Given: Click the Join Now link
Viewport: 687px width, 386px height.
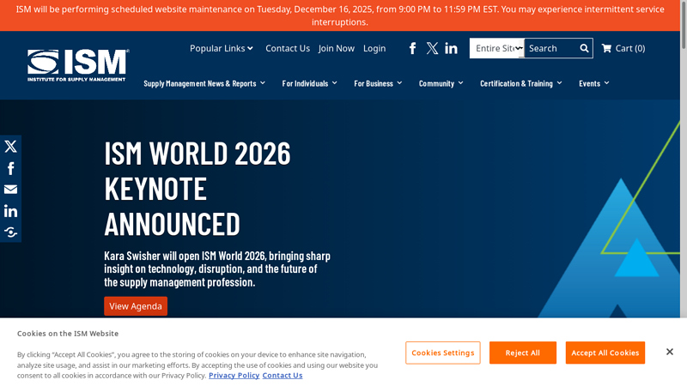Looking at the screenshot, I should click(x=337, y=48).
